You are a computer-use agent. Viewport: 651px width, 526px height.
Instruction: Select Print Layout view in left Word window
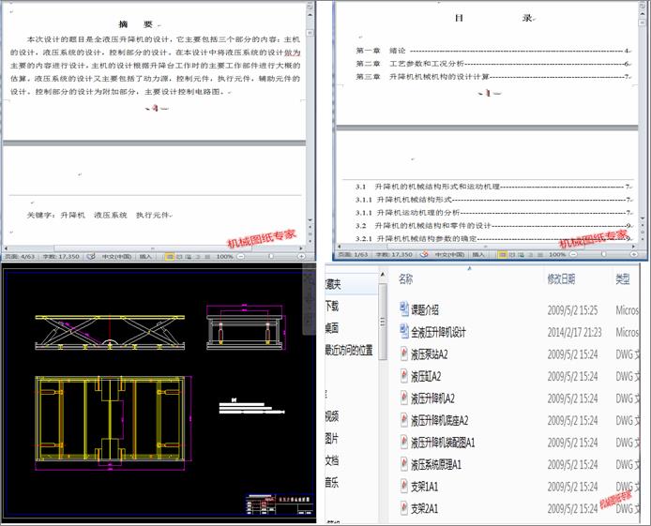coord(170,257)
